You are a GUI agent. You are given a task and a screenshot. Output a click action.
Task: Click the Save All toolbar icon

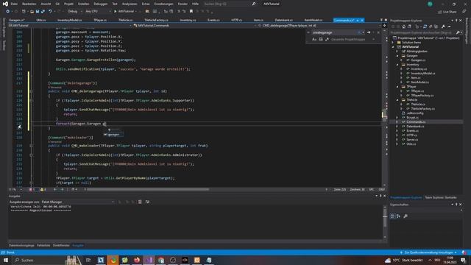43,12
